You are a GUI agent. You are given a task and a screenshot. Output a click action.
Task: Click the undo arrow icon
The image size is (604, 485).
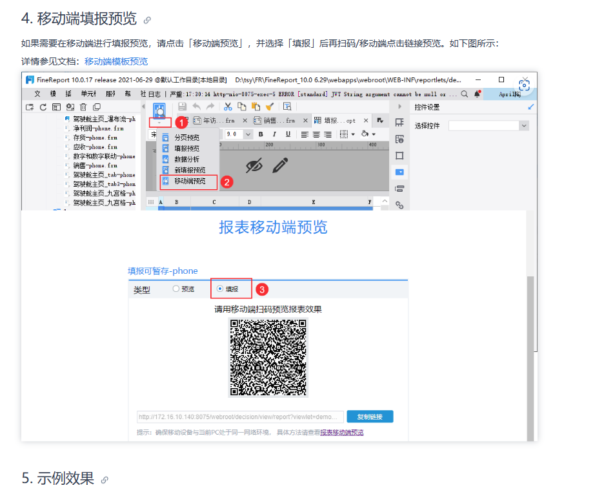click(x=196, y=107)
